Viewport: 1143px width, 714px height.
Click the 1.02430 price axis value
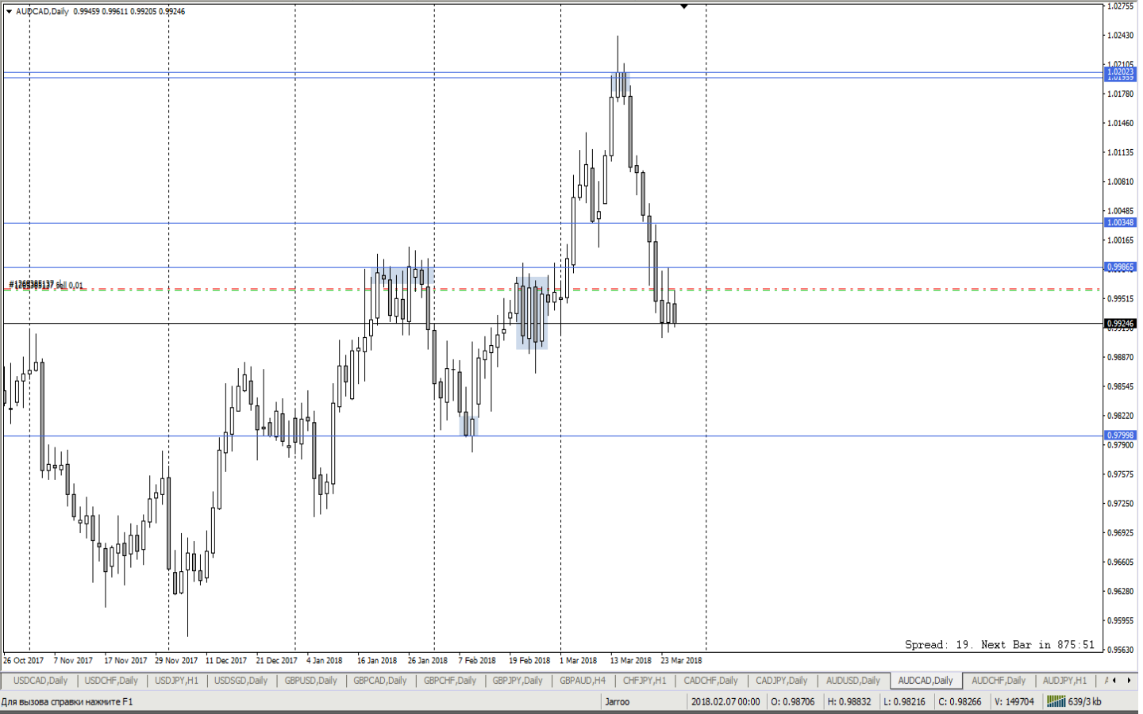pos(1121,36)
